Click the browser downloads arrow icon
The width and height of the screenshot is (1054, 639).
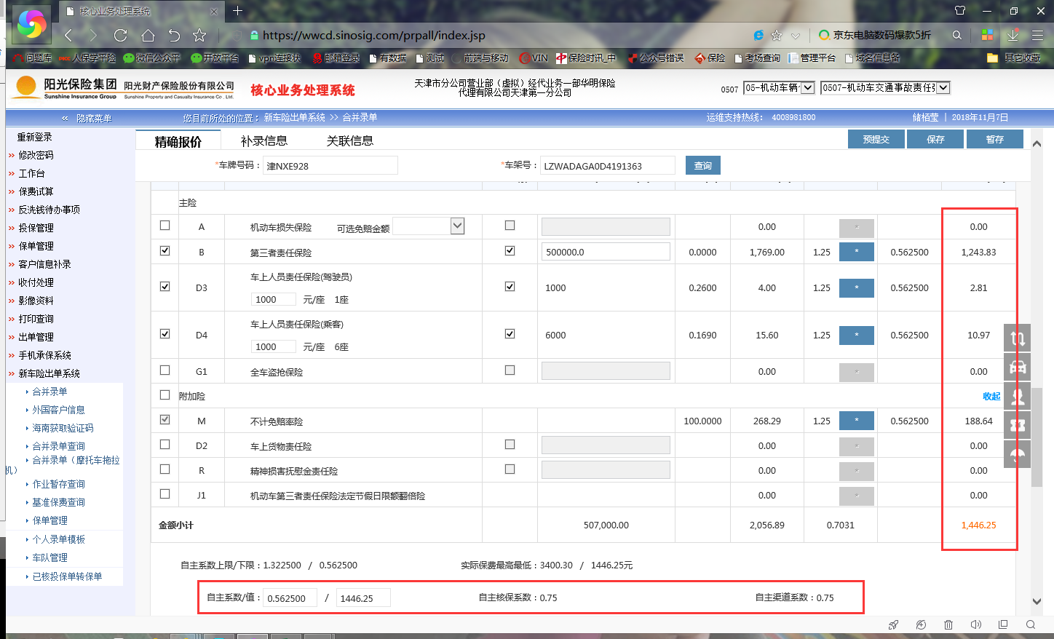pyautogui.click(x=1013, y=35)
